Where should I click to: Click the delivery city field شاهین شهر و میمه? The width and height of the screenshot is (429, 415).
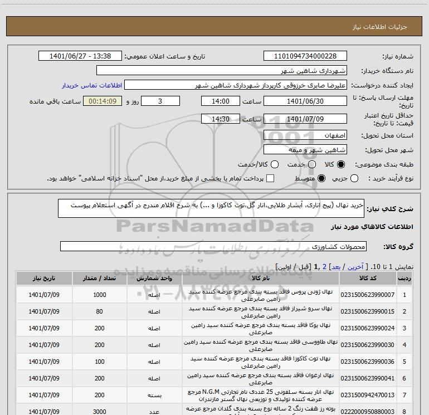click(x=305, y=150)
